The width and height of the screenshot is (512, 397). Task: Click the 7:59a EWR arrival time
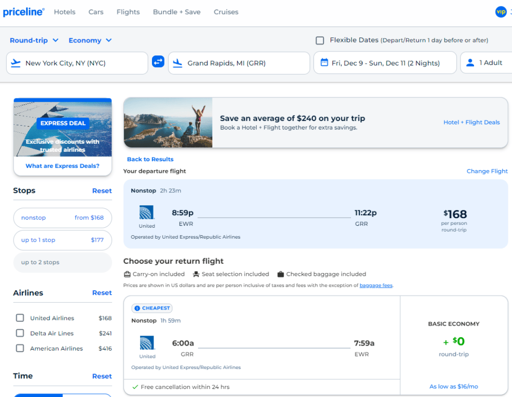(x=364, y=343)
